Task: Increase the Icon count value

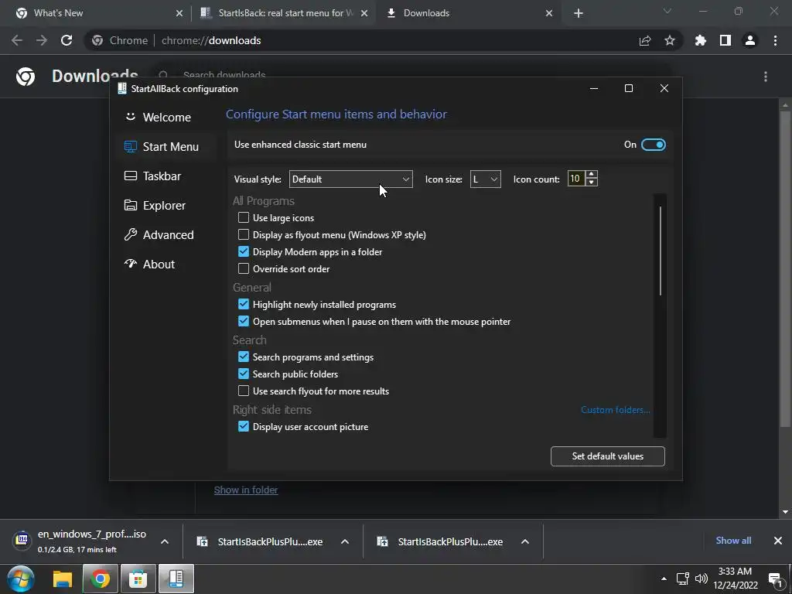Action: point(592,174)
